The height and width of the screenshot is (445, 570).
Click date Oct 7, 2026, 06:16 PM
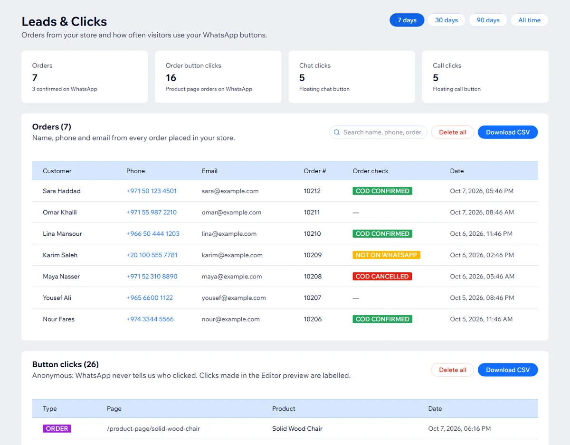click(x=459, y=429)
